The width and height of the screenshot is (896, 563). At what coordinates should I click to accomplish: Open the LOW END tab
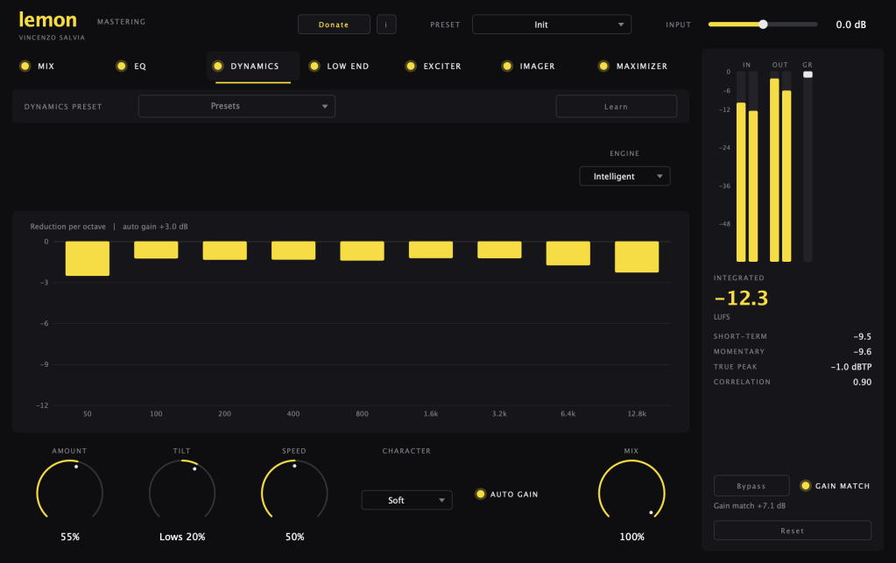(348, 67)
